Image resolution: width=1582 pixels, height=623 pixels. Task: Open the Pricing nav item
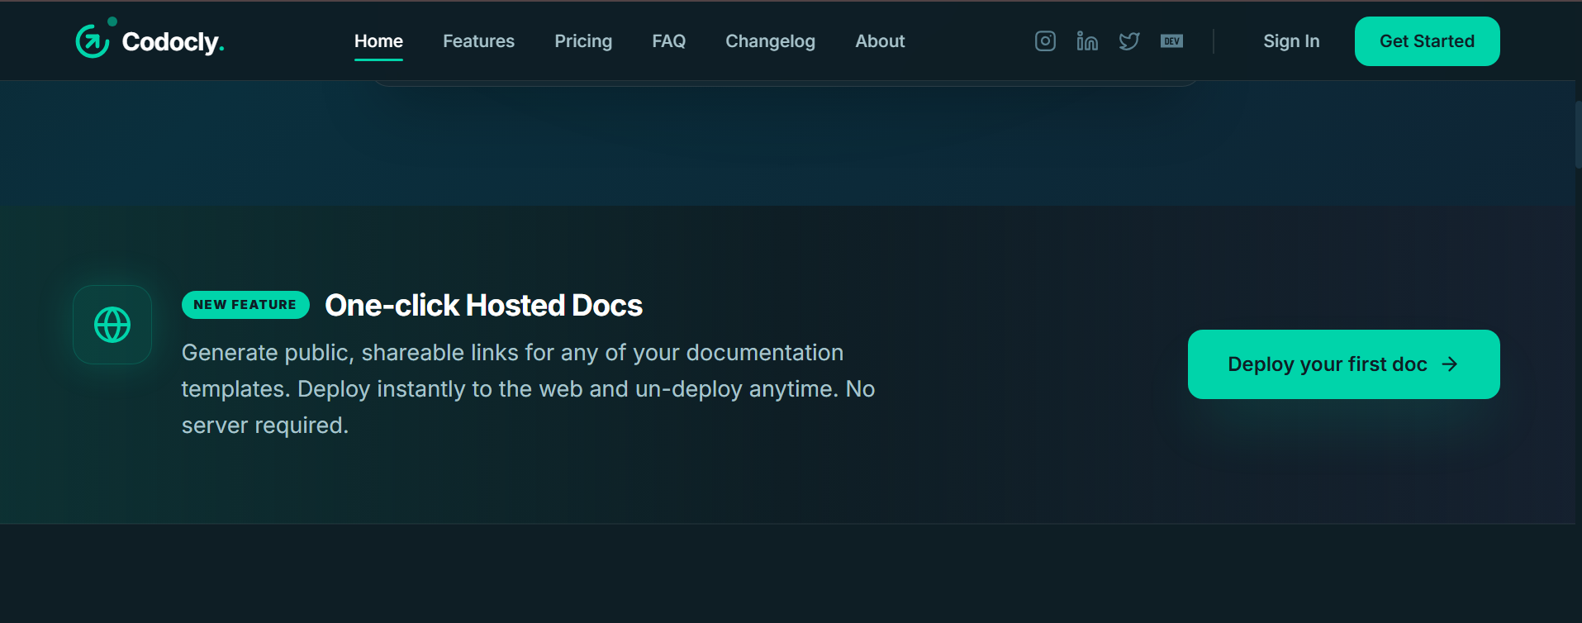[583, 41]
